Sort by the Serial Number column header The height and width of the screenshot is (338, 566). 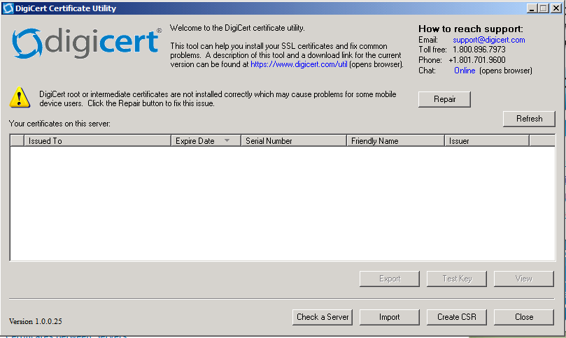pyautogui.click(x=294, y=140)
